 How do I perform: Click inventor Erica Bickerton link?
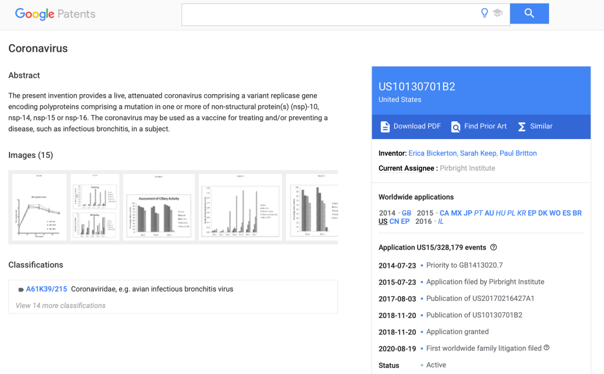[432, 153]
